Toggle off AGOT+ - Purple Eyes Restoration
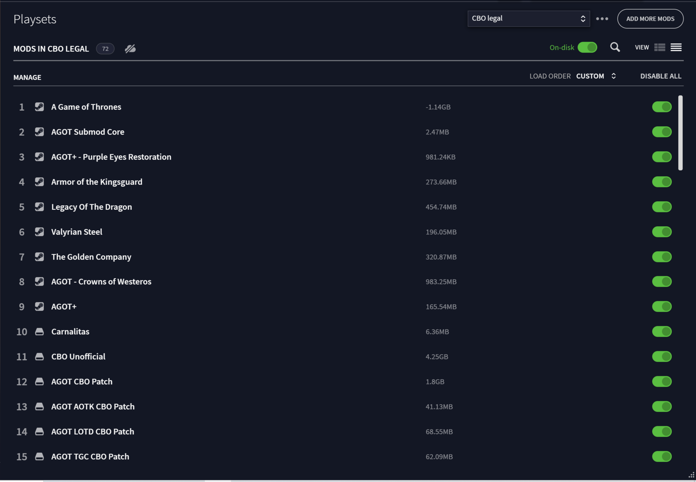The height and width of the screenshot is (482, 696). point(662,157)
